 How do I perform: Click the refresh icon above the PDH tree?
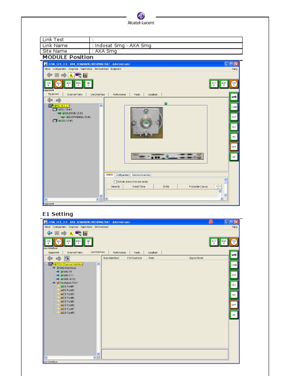(67, 258)
